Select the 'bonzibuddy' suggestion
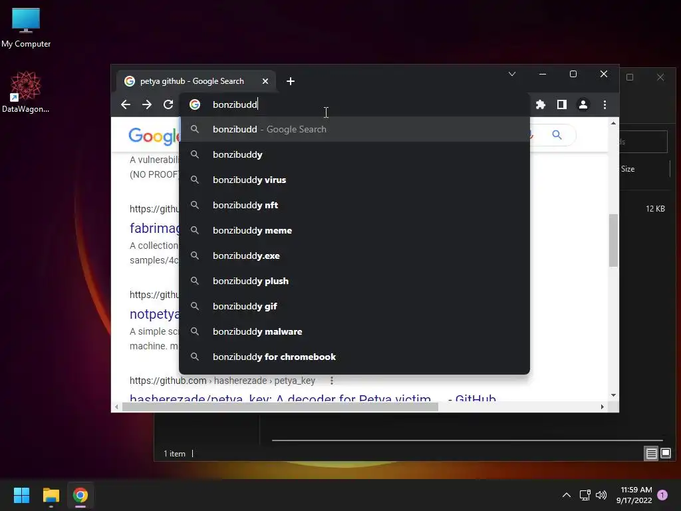 point(354,154)
